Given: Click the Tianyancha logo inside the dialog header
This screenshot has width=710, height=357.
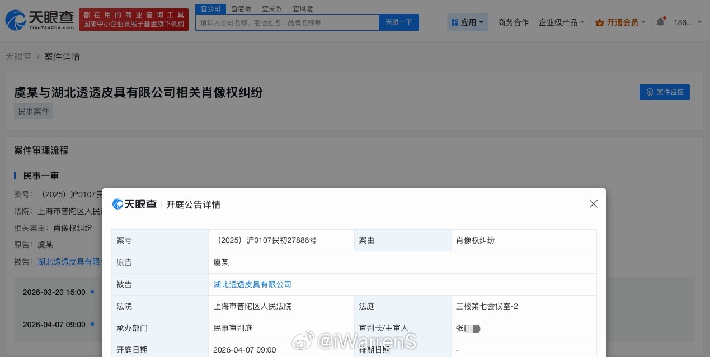Looking at the screenshot, I should [x=134, y=204].
